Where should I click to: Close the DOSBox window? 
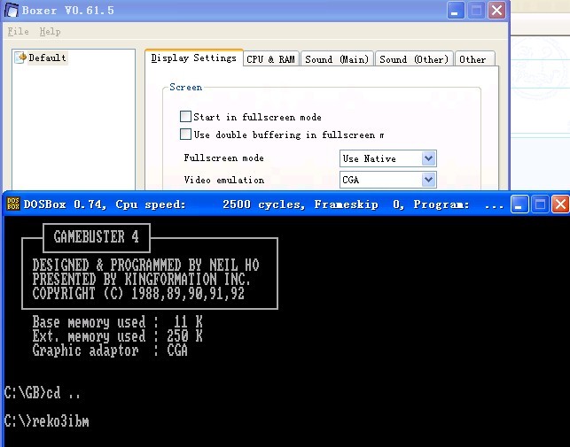pyautogui.click(x=559, y=204)
